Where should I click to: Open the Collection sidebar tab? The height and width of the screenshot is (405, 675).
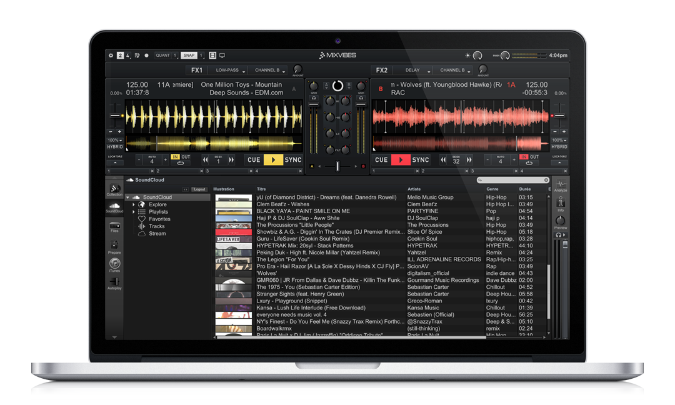coord(114,190)
